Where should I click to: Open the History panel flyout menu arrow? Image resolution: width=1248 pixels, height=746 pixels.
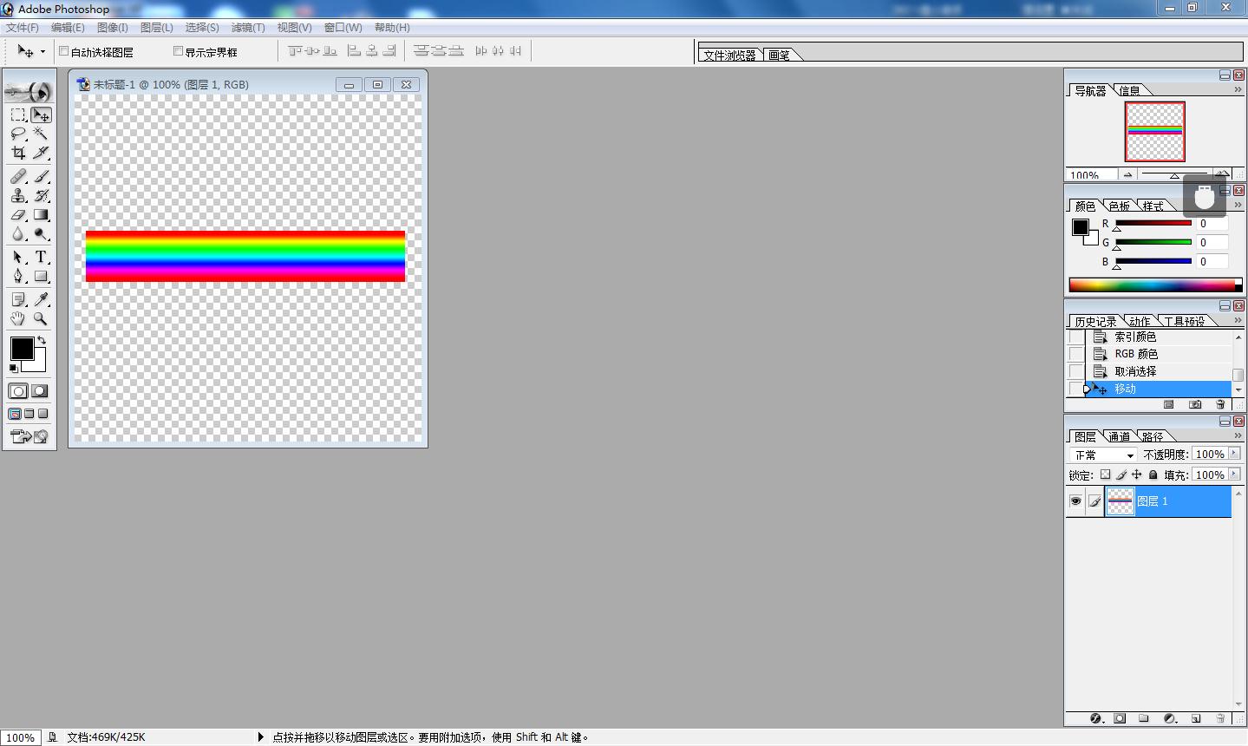point(1238,320)
